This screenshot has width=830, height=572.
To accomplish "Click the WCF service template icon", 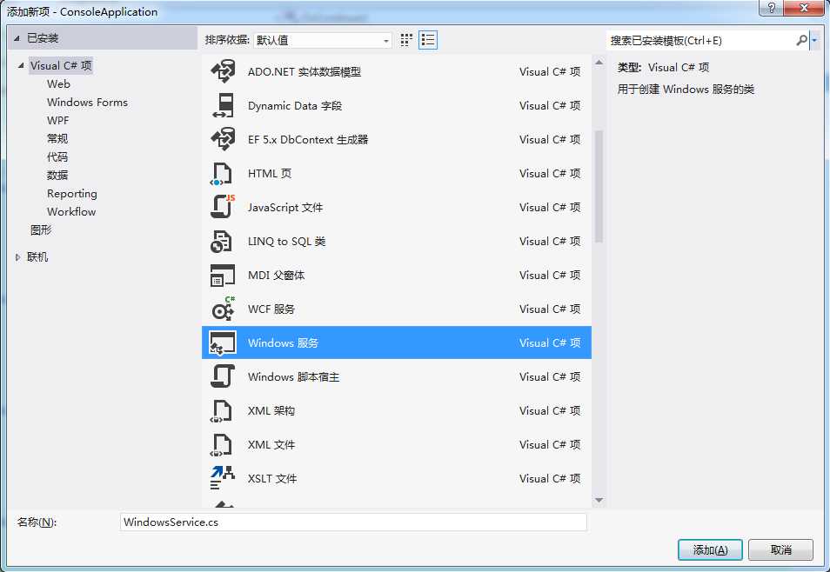I will tap(223, 309).
